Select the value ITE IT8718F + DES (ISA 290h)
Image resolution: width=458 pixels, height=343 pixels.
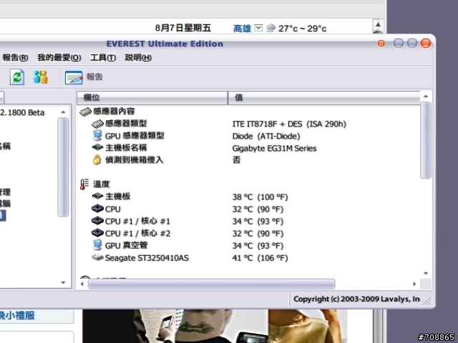tap(289, 124)
